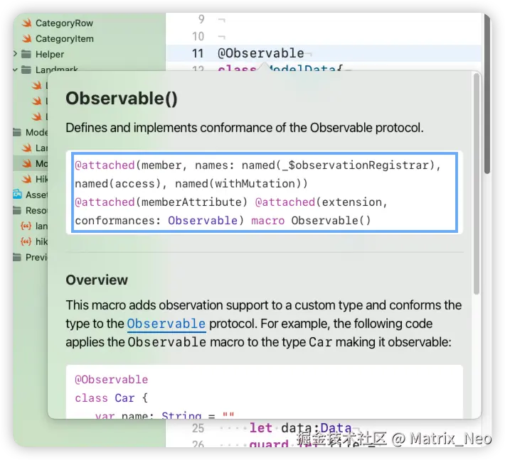Select the Swift file starting with Lar
The height and width of the screenshot is (460, 505).
[35, 148]
